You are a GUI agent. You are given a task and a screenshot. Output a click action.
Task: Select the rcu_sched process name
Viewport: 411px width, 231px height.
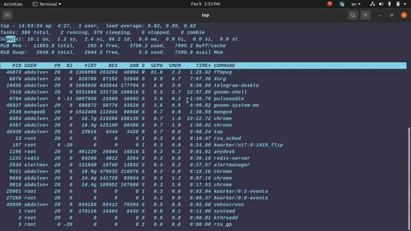(227, 139)
